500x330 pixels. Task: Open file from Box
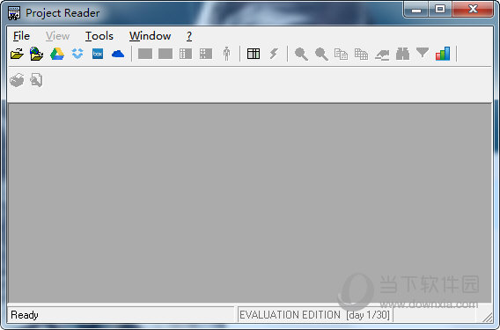98,54
